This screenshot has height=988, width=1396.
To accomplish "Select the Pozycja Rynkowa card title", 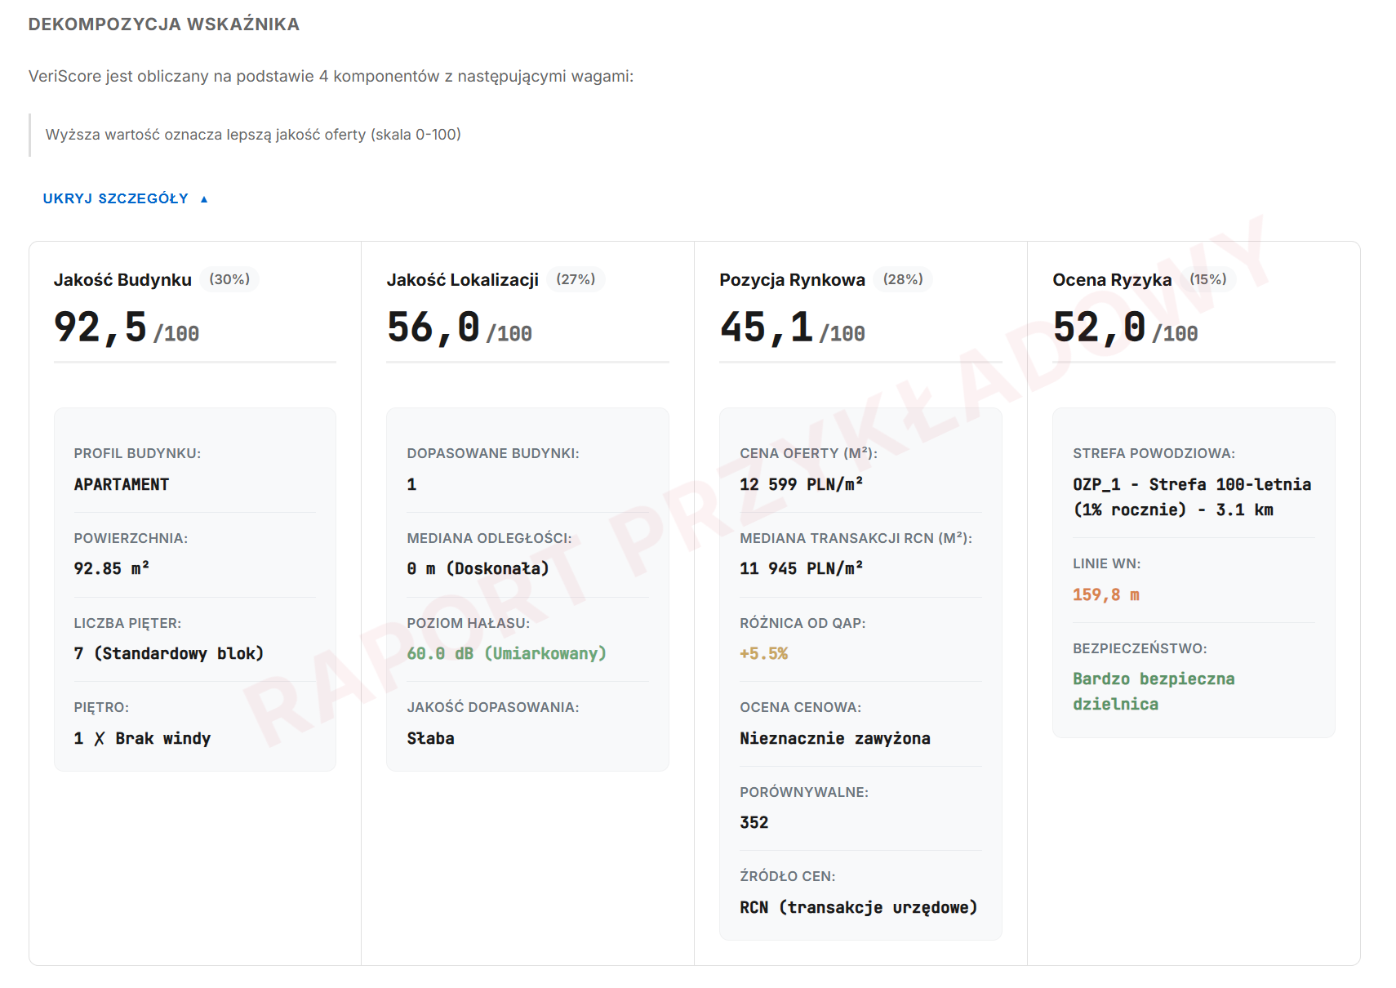I will pos(792,280).
